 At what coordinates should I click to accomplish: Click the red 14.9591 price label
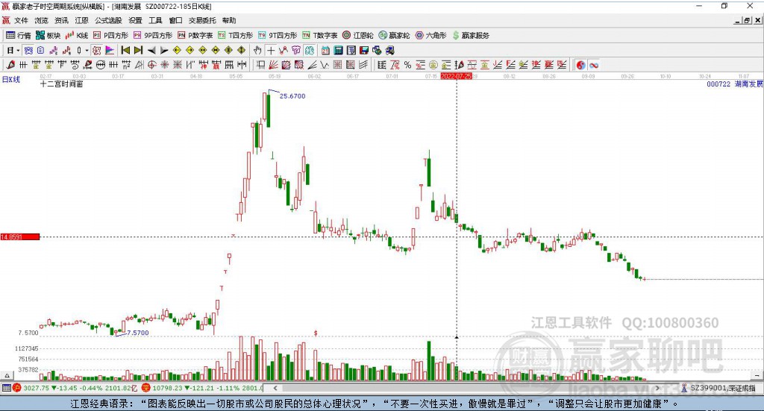20,236
